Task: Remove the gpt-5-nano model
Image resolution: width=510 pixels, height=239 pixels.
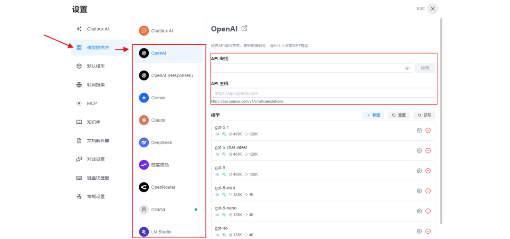Action: pyautogui.click(x=428, y=211)
